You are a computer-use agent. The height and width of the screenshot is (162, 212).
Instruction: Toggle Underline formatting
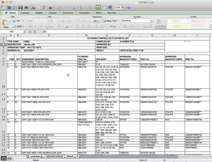click(x=41, y=26)
